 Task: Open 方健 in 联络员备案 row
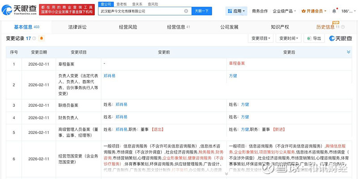(245, 104)
